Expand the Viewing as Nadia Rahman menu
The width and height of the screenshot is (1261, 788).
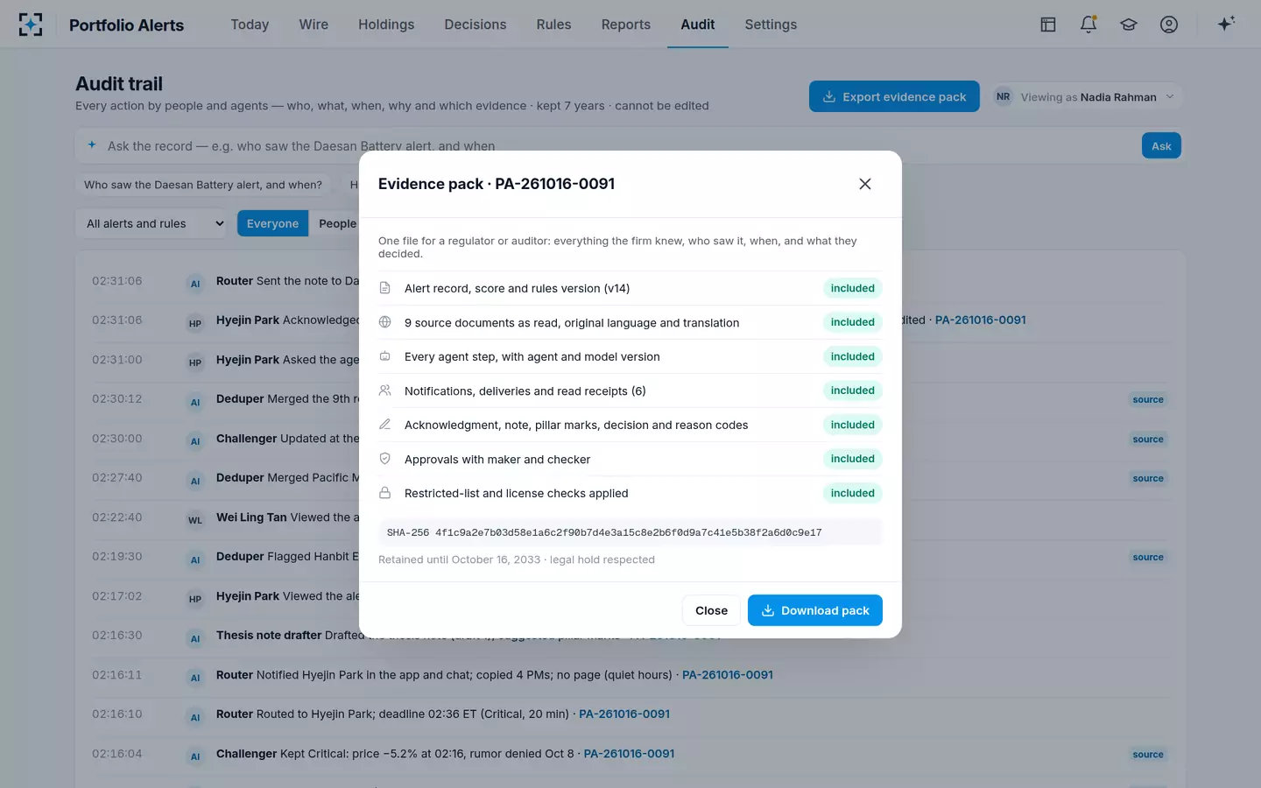(1087, 97)
